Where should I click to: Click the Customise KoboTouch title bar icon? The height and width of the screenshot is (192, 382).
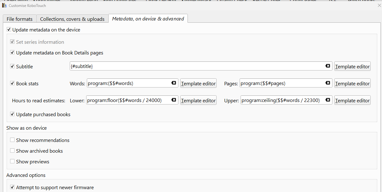(x=4, y=6)
